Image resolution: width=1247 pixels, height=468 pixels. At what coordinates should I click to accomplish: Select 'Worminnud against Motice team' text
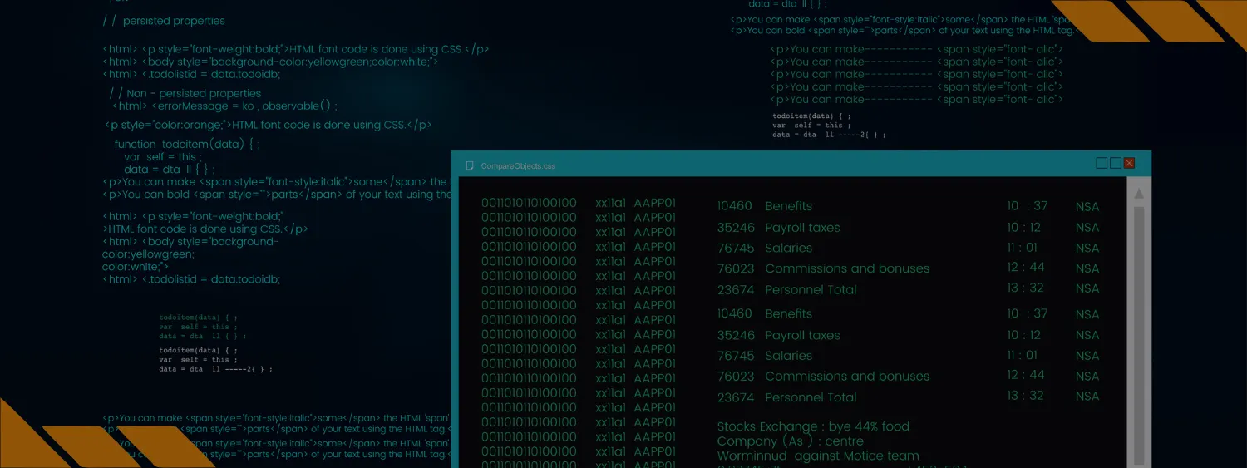(818, 456)
